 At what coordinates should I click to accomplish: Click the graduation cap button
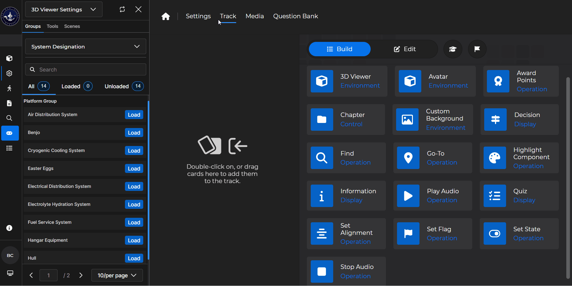click(452, 49)
